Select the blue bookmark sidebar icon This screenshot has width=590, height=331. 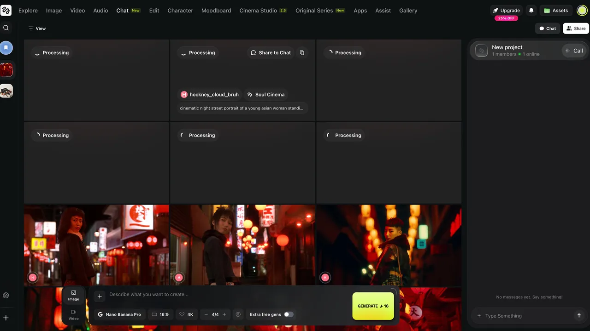(x=6, y=47)
